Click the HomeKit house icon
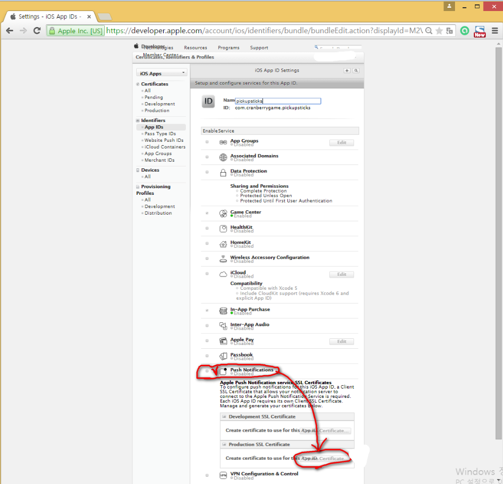Viewport: 503px width, 484px height. (x=223, y=244)
